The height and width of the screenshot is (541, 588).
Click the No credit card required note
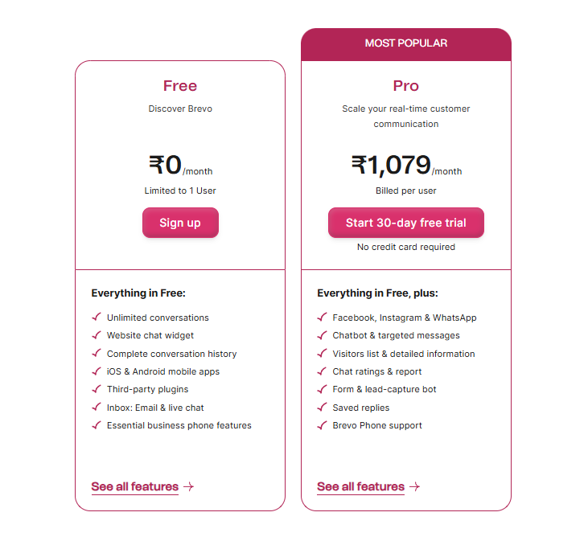(x=405, y=247)
